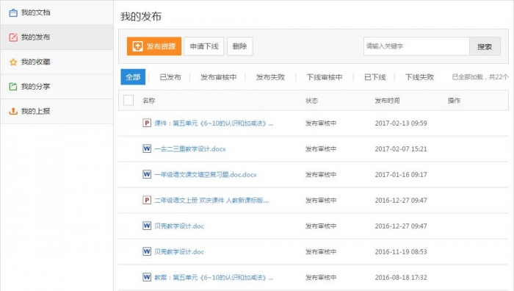Click the 发布资源 button
Screen dimensions: 514x291
[154, 46]
